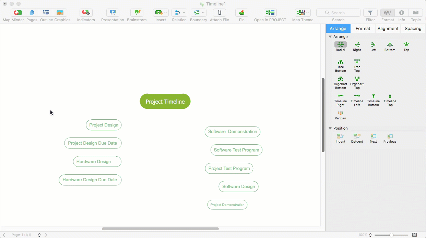
Task: Select the Project Test Program topic
Action: tap(229, 168)
